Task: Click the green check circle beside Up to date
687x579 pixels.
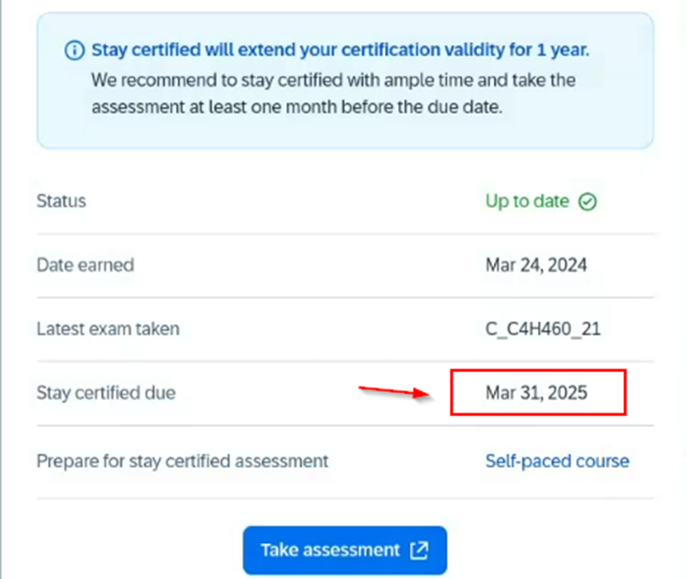Action: [x=587, y=202]
